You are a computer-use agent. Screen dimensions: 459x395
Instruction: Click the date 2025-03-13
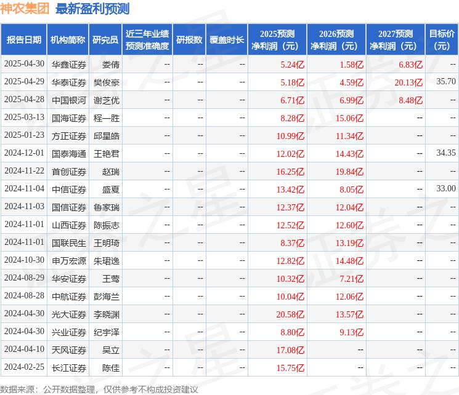tap(24, 118)
